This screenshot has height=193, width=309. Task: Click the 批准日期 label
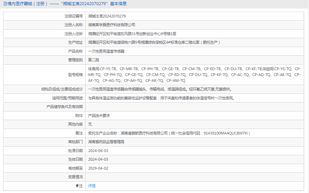[75, 151]
